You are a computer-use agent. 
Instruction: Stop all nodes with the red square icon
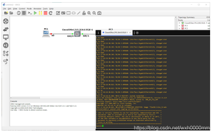pyautogui.click(x=45, y=13)
